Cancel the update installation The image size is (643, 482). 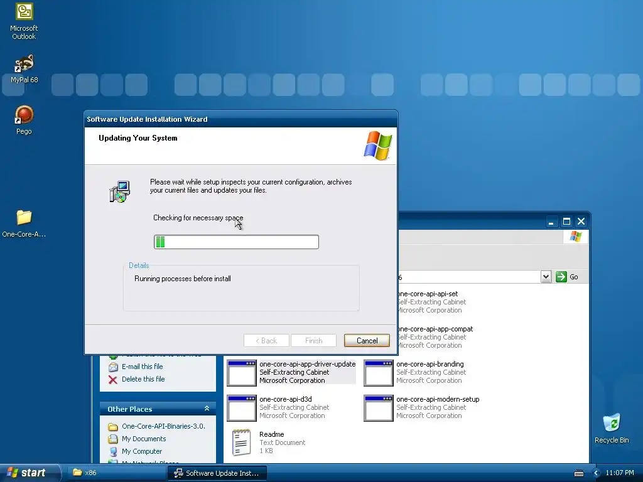pos(367,341)
